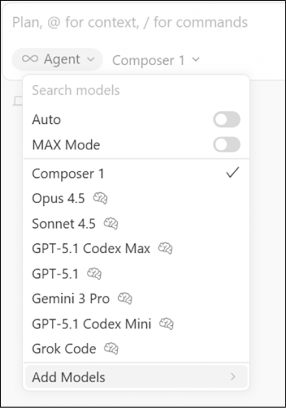The width and height of the screenshot is (286, 408).
Task: Click the brain icon next to GPT-5.1
Action: coord(94,274)
